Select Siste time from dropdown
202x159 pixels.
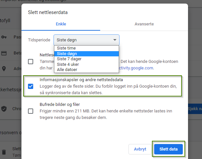(66, 48)
